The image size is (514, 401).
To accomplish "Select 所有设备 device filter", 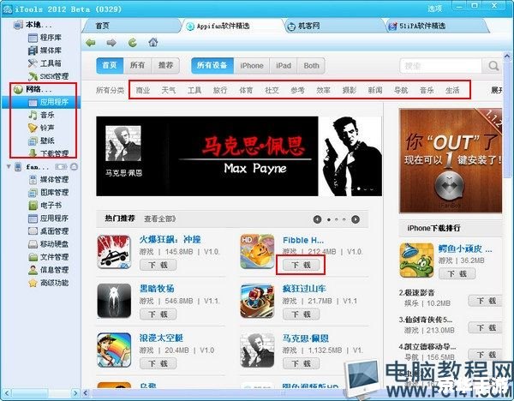I will [212, 66].
